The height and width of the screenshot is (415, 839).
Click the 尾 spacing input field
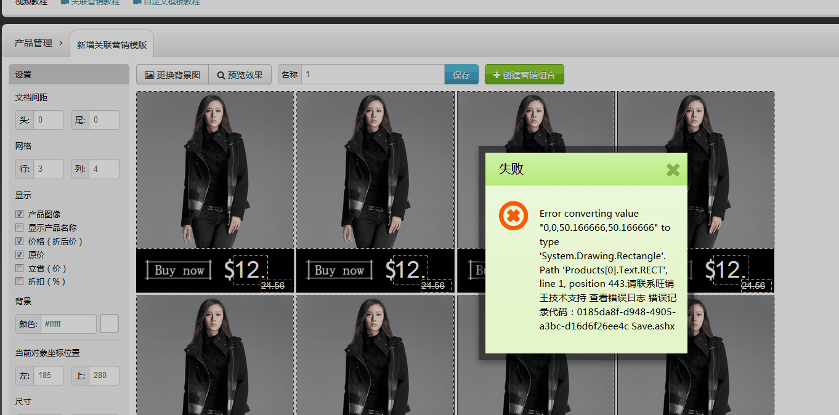(x=103, y=120)
